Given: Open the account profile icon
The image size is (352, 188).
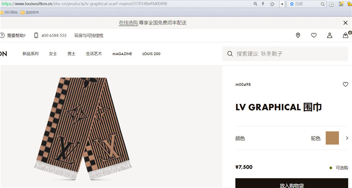Looking at the screenshot, I should [x=329, y=35].
